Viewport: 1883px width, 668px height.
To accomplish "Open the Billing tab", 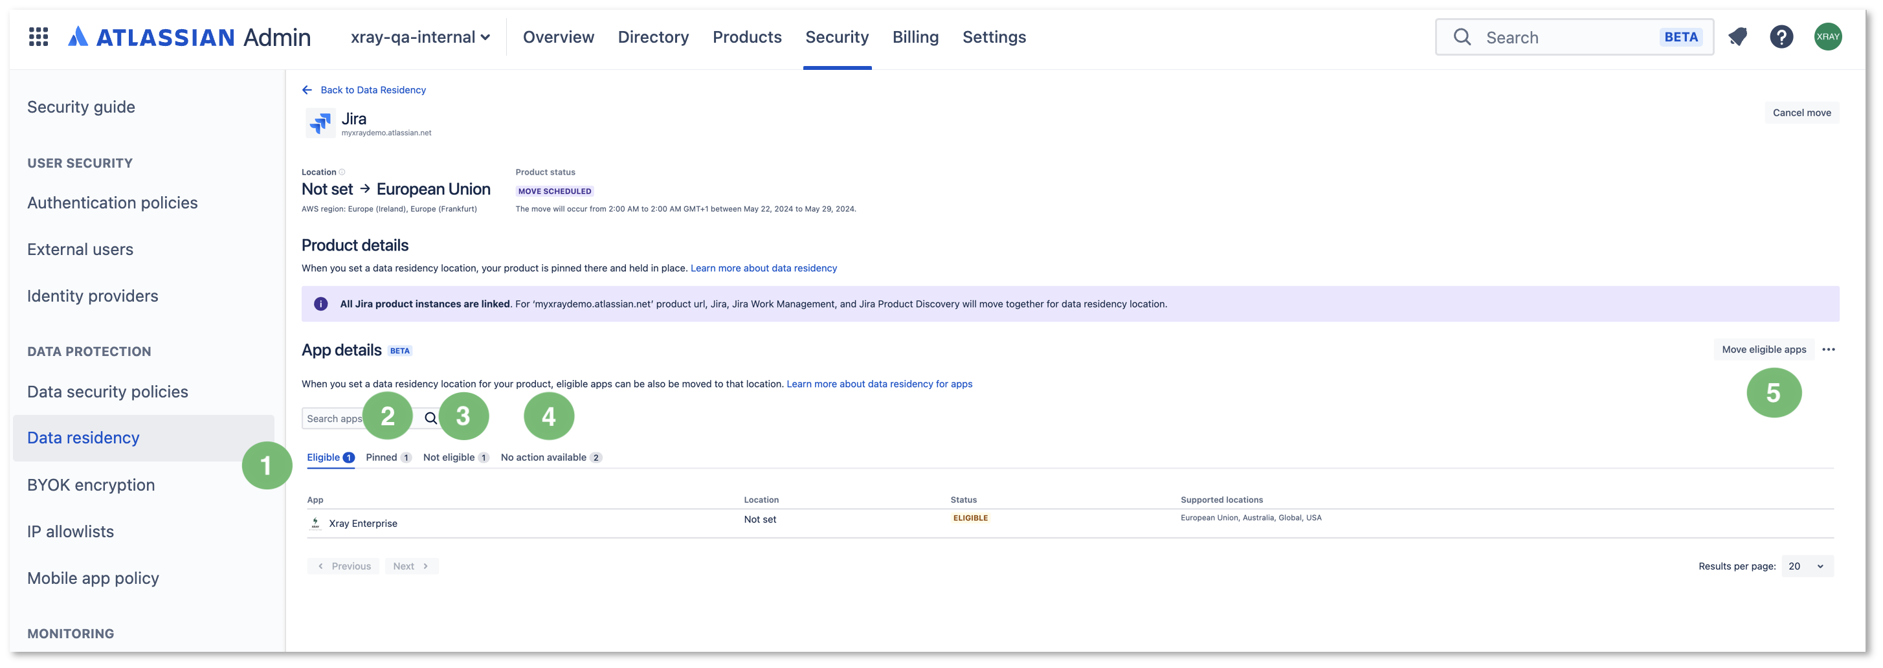I will coord(915,38).
